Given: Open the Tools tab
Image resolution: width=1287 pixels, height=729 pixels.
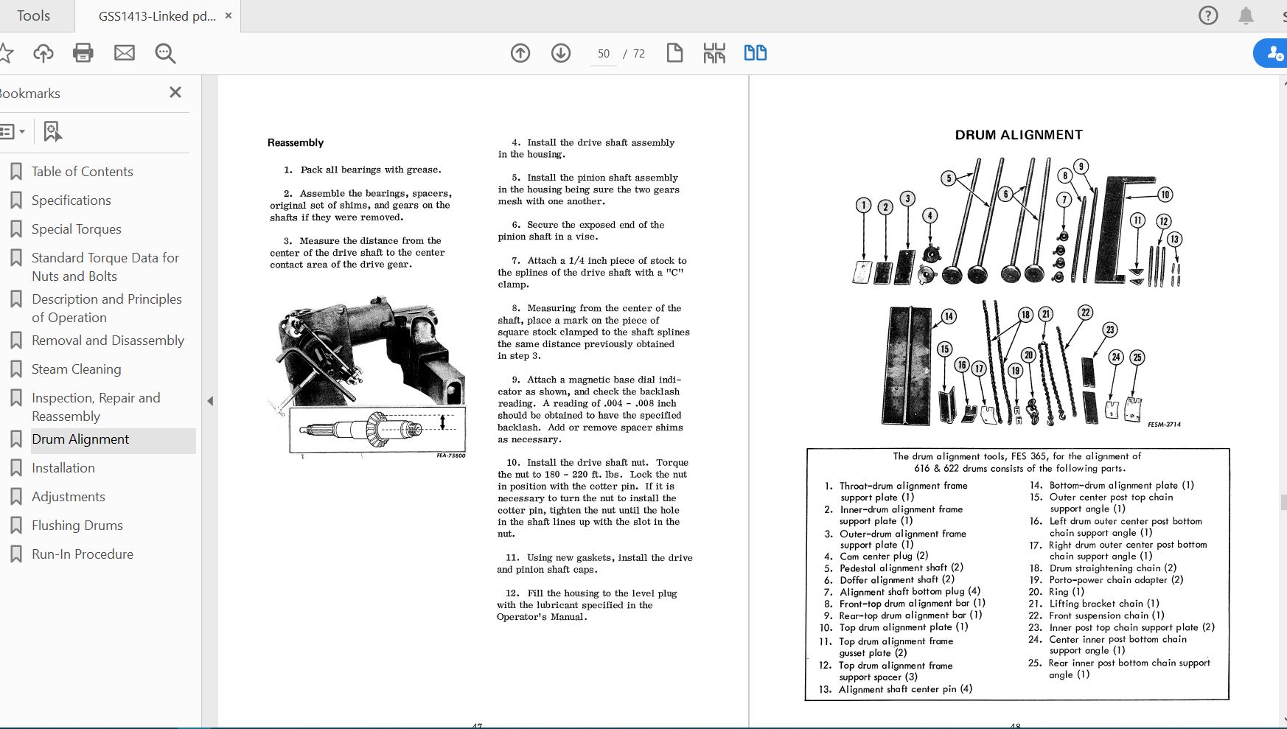Looking at the screenshot, I should pyautogui.click(x=34, y=15).
